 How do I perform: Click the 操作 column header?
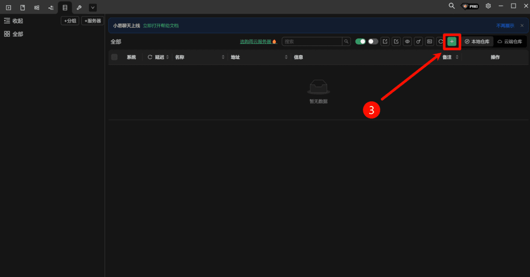click(x=495, y=57)
